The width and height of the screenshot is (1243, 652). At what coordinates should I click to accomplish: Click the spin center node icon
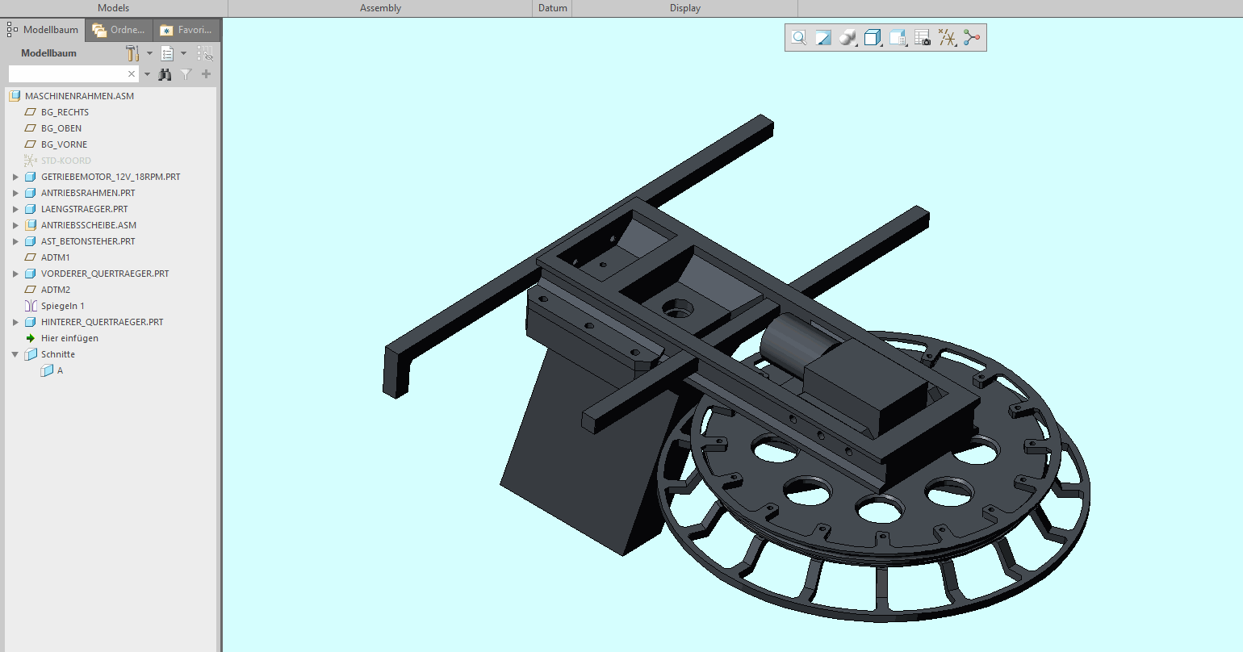[x=971, y=38]
